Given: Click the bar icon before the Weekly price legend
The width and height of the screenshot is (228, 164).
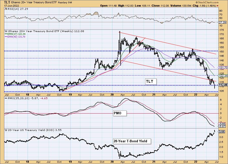Looking at the screenshot, I should (x=6, y=31).
